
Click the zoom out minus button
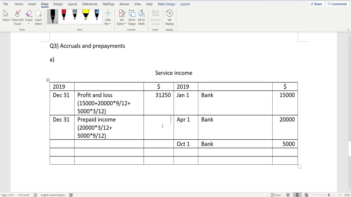[313, 195]
